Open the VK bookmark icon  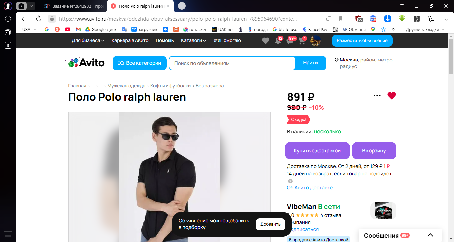click(165, 29)
